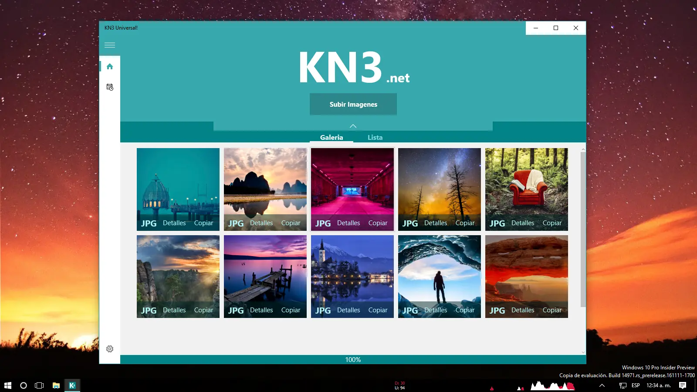This screenshot has width=697, height=392.
Task: Show Detalles for the purple lake dock image
Action: click(x=261, y=310)
